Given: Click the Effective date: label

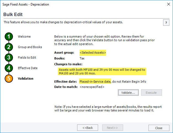Looking at the screenshot, I should pyautogui.click(x=66, y=82).
